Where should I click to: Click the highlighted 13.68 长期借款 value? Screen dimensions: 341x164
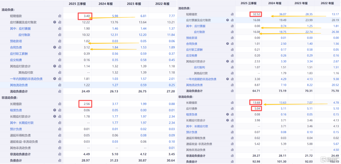coord(255,103)
